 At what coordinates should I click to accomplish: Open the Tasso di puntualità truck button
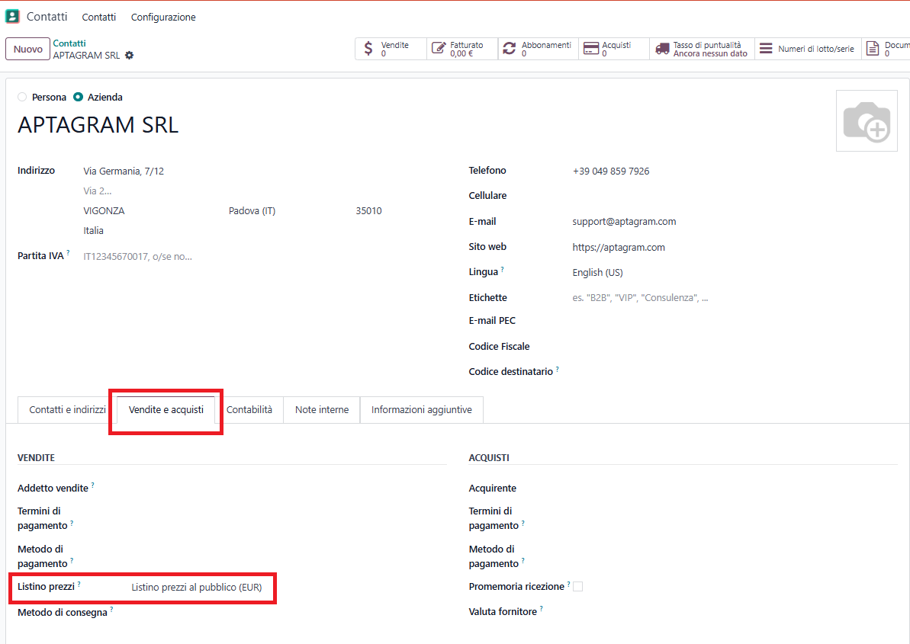point(702,49)
